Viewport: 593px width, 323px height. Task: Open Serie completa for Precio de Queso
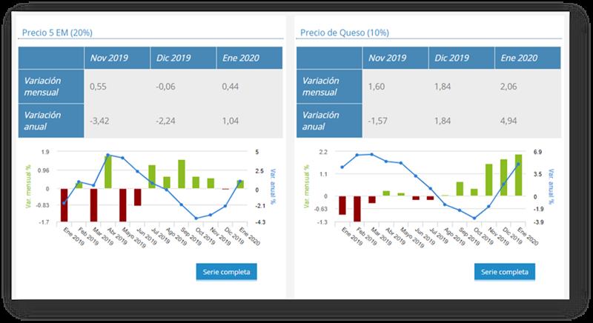pos(505,272)
